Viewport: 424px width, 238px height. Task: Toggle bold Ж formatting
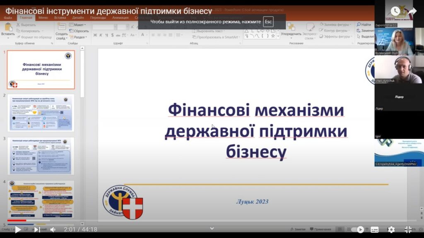coord(95,35)
